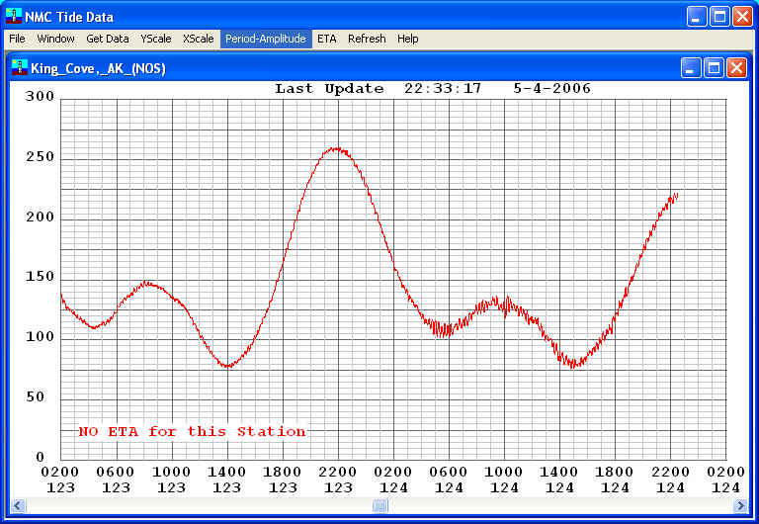Close the King_Cove,_AK_(NOS) child window
Image resolution: width=759 pixels, height=524 pixels.
[736, 68]
